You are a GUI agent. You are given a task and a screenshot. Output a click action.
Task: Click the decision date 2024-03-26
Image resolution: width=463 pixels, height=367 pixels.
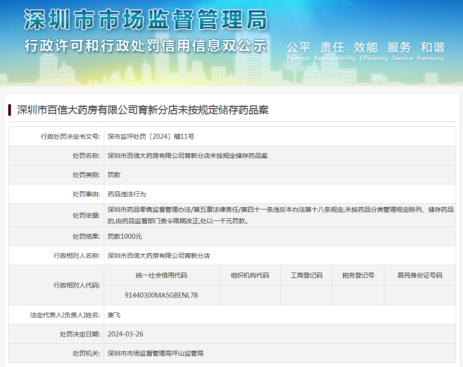point(126,334)
